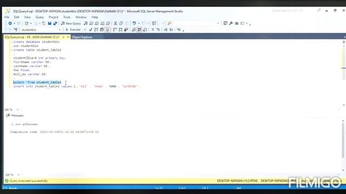The width and height of the screenshot is (346, 194).
Task: Open the find combo box dropdown arrow
Action: coord(218,23)
